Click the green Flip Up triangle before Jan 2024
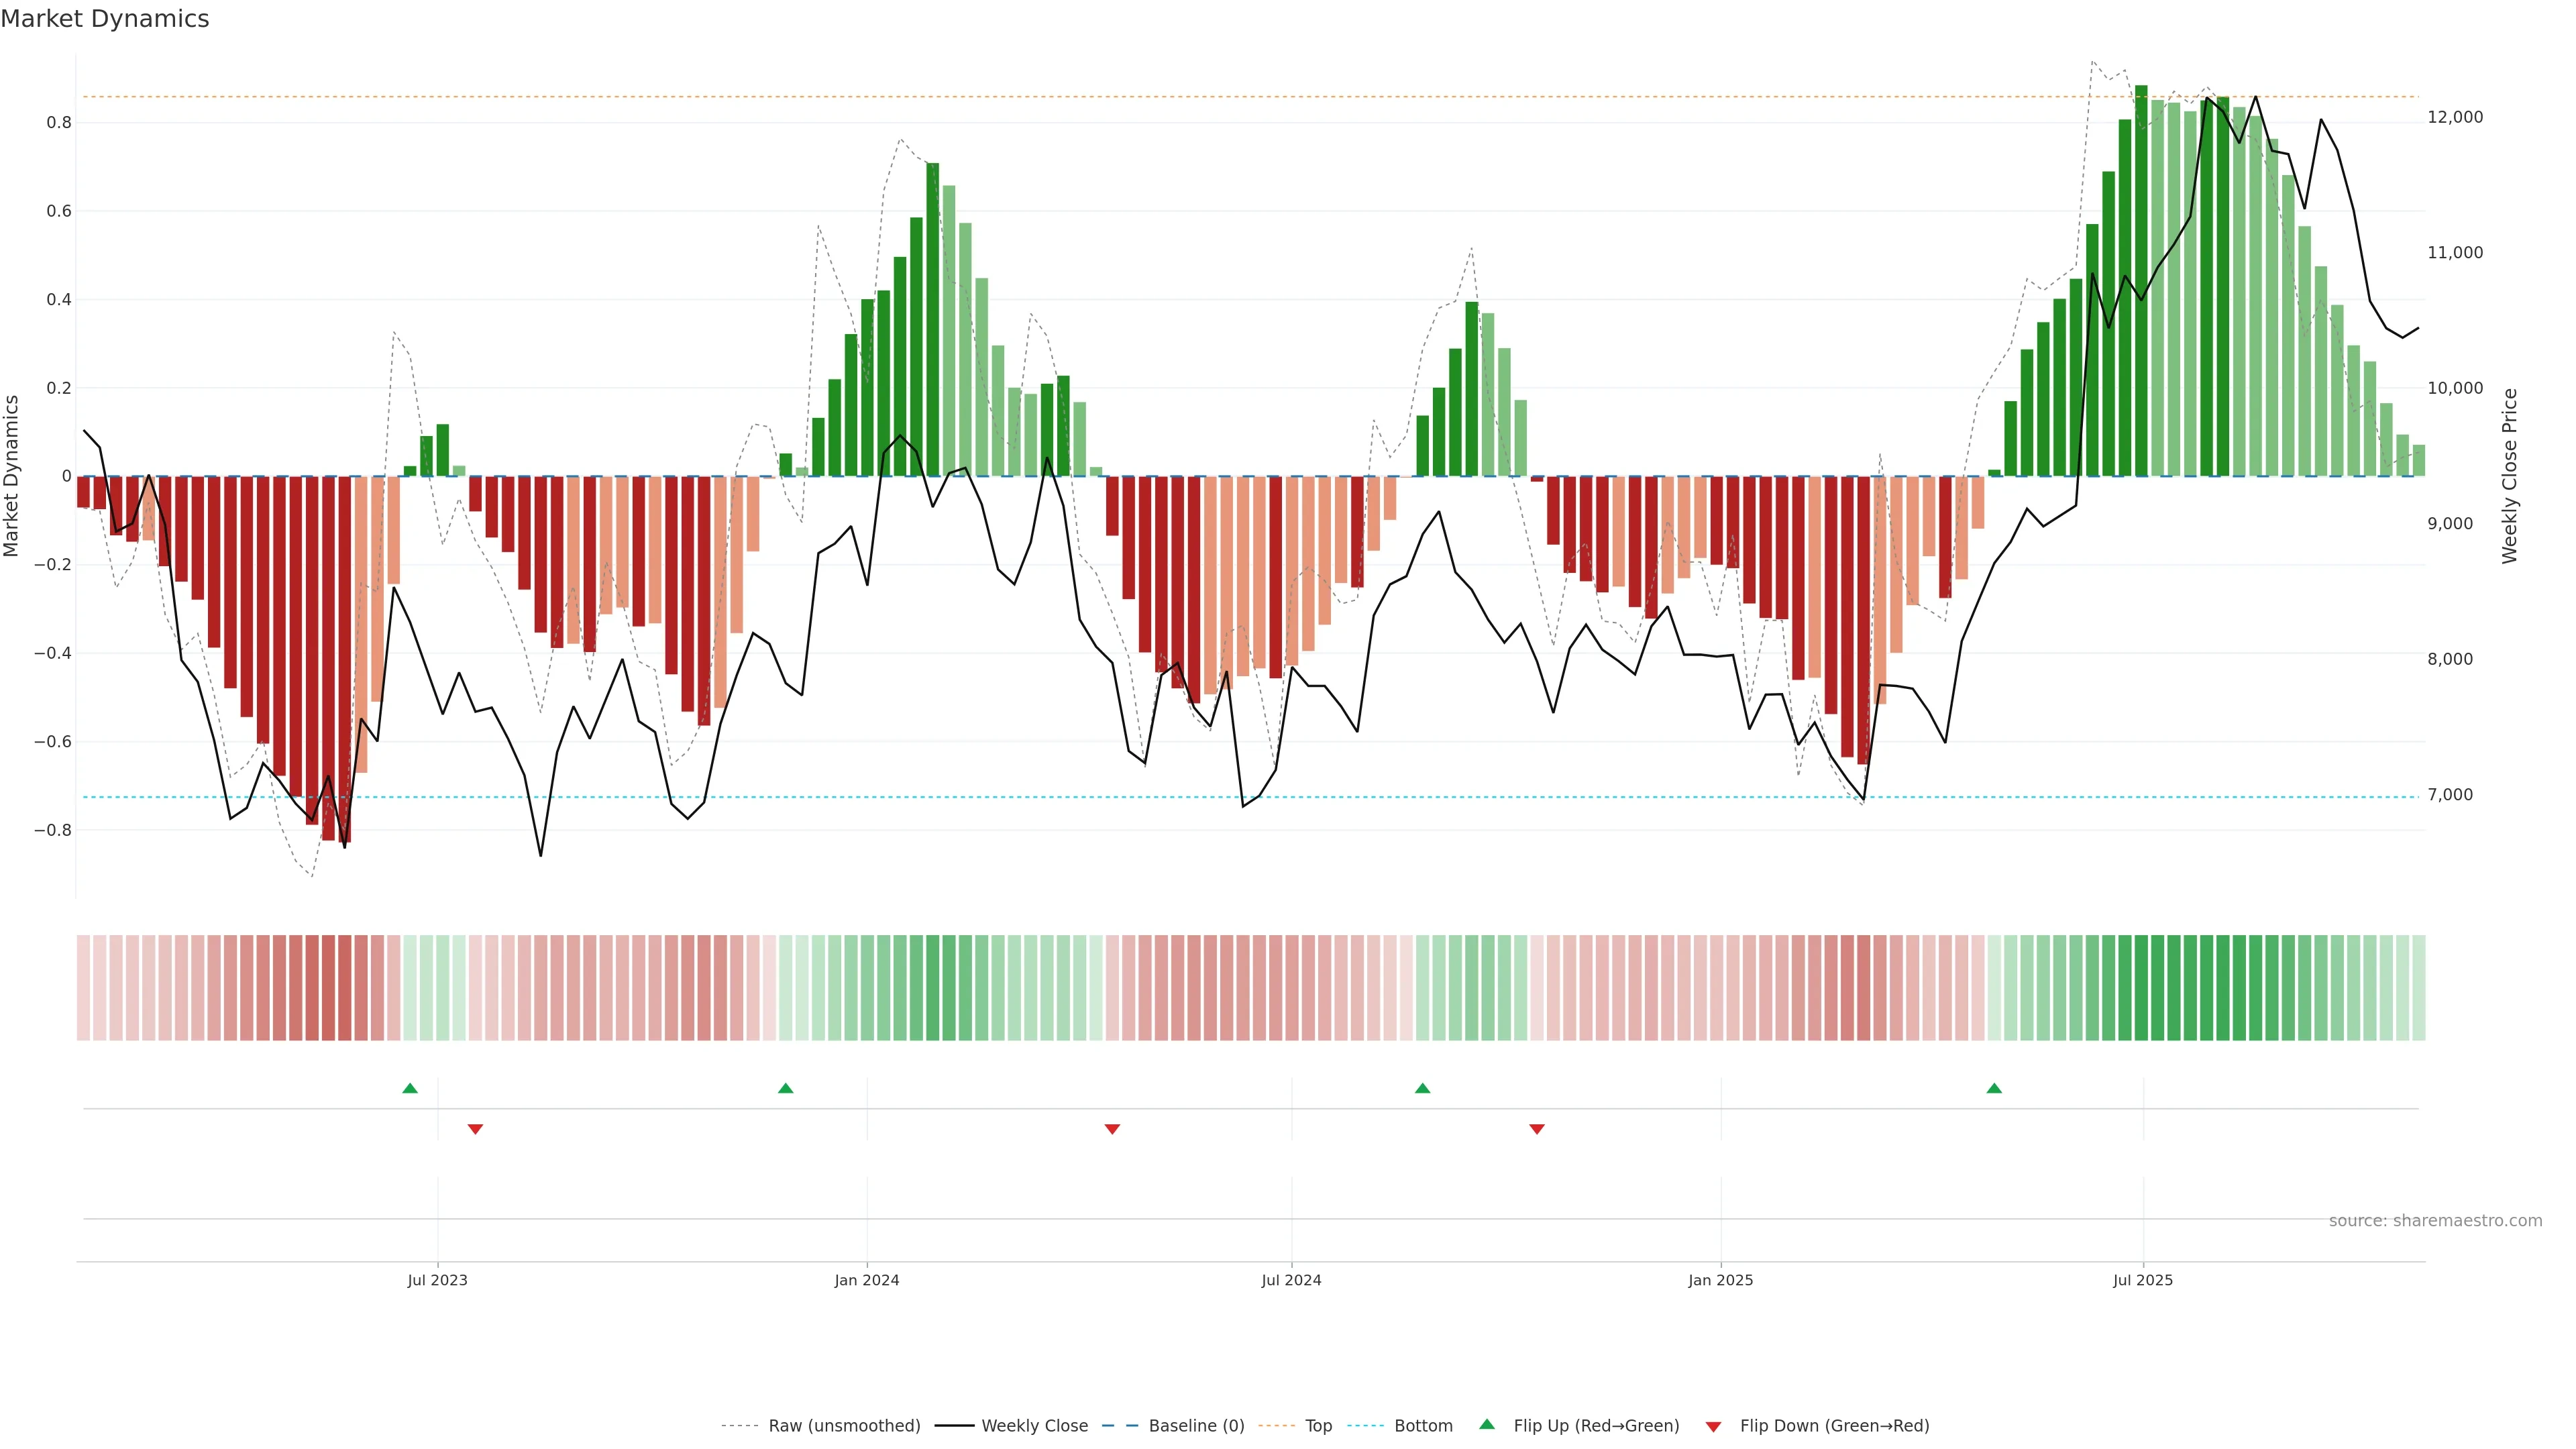2576x1449 pixels. coord(786,1088)
